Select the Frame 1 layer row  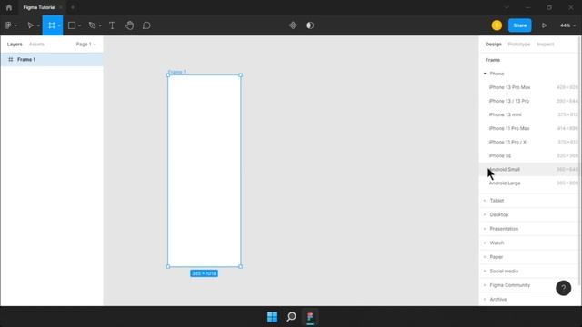[52, 59]
